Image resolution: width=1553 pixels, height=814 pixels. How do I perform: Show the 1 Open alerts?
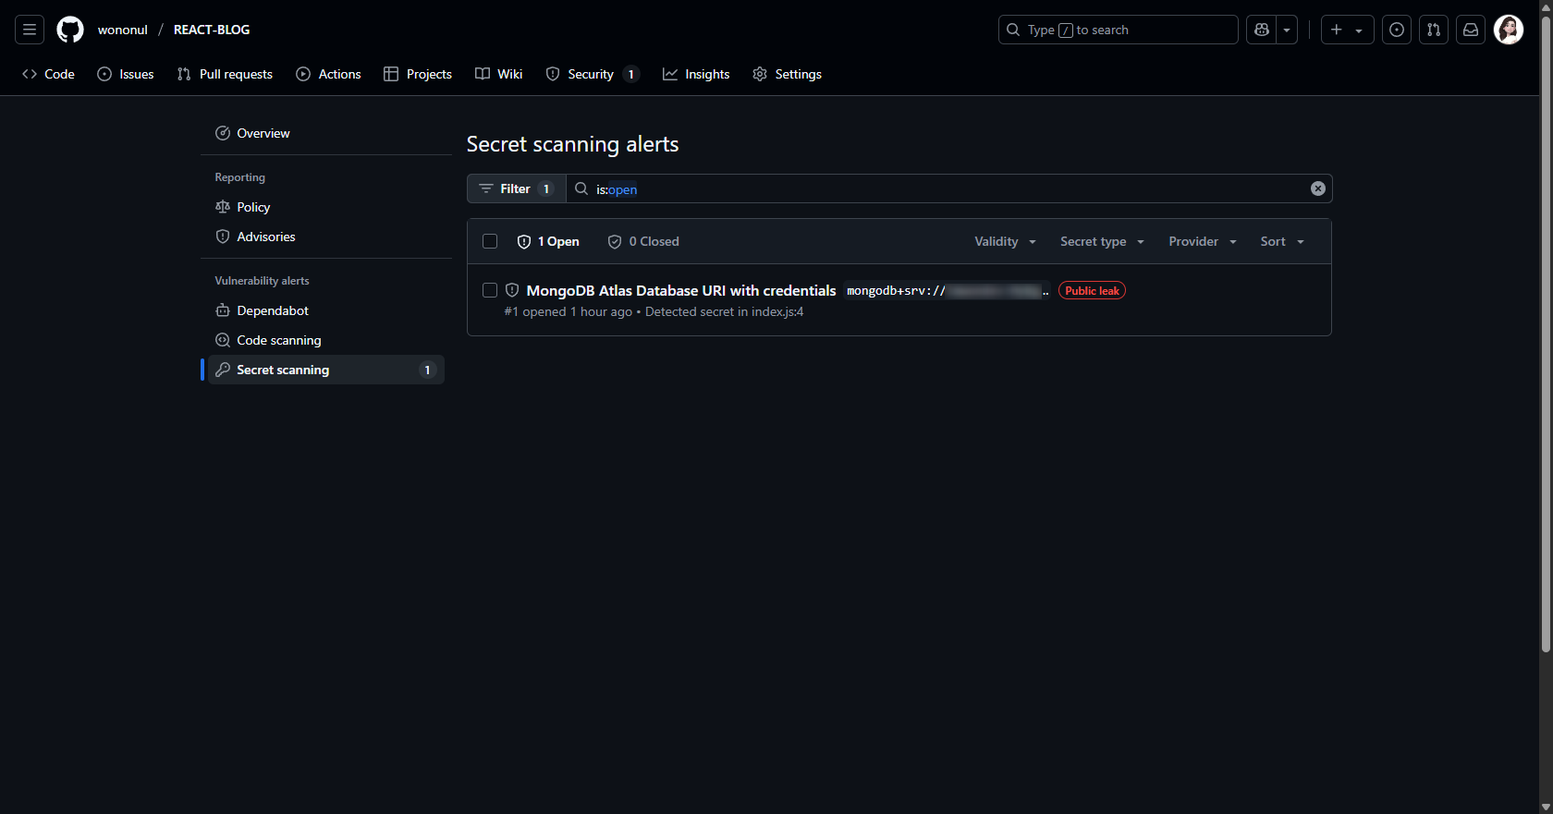point(548,241)
